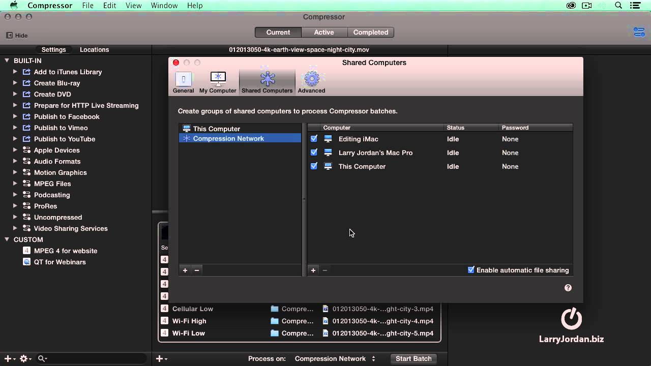The width and height of the screenshot is (651, 366).
Task: Uncheck the This Computer checkbox in computer list
Action: tap(314, 166)
